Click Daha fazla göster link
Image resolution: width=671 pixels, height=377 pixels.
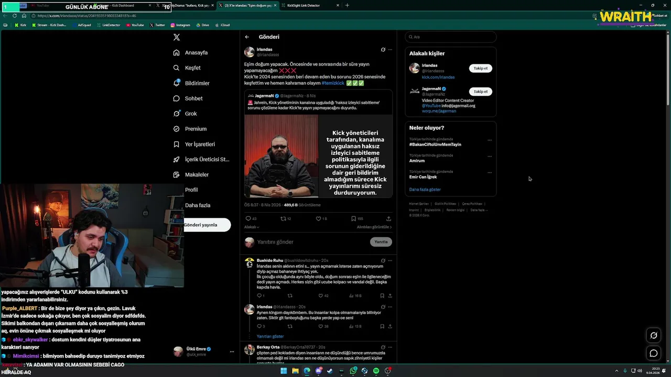click(x=425, y=190)
